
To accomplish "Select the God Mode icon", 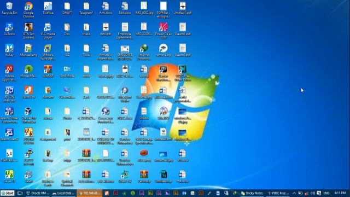I will [x=67, y=71].
